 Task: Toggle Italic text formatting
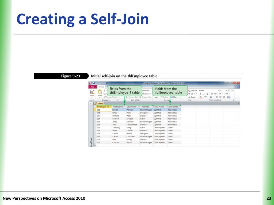click(x=204, y=94)
